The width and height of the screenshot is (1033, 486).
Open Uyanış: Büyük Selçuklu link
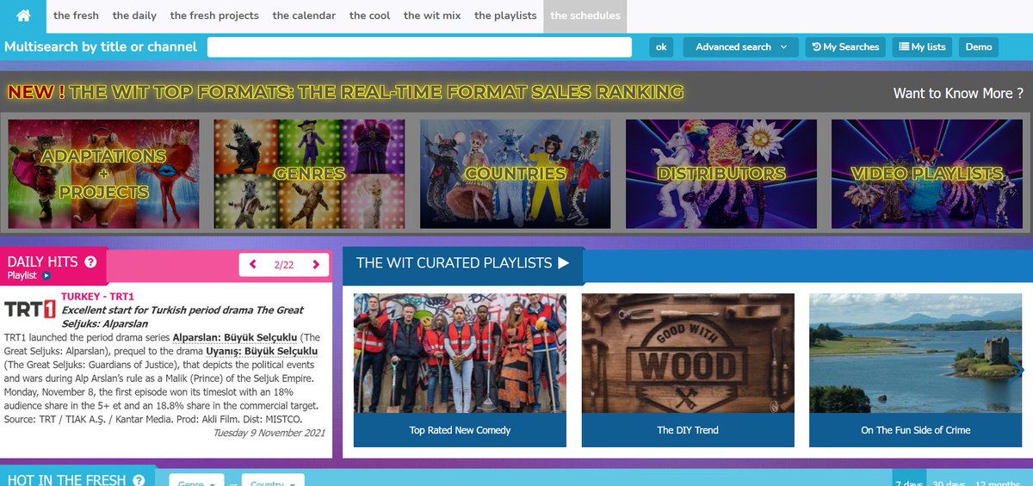click(x=262, y=351)
